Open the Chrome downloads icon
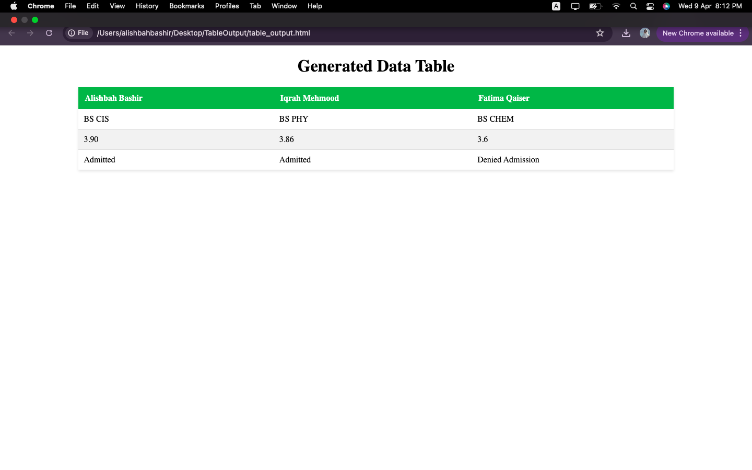The height and width of the screenshot is (470, 752). click(x=626, y=33)
